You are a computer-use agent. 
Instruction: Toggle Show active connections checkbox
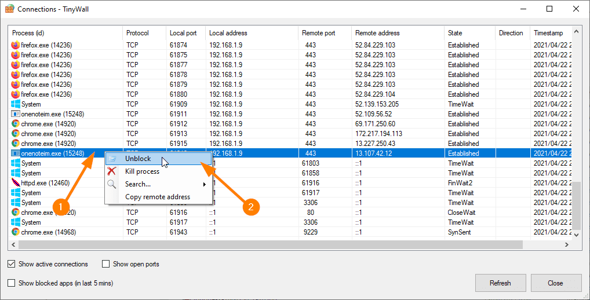click(12, 264)
